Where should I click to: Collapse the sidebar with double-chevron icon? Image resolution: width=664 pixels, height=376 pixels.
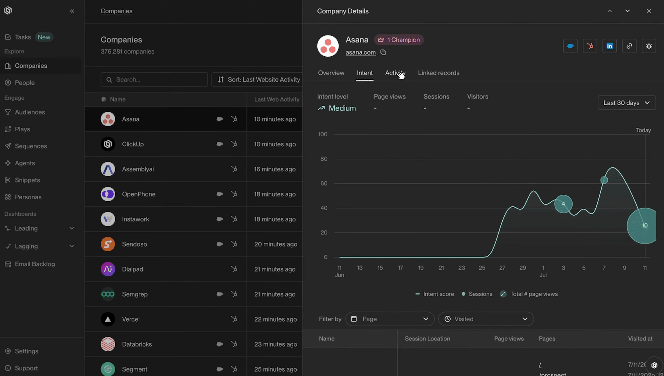(72, 11)
